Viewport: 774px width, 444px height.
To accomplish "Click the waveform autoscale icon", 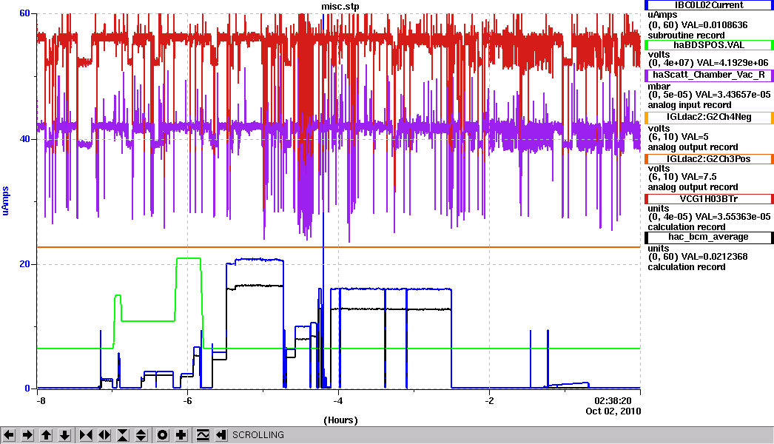I will point(203,435).
